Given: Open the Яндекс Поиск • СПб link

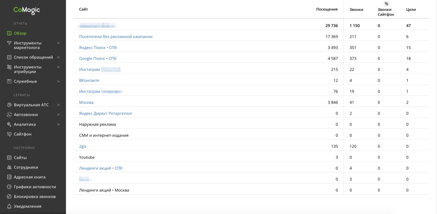Looking at the screenshot, I should tap(98, 48).
